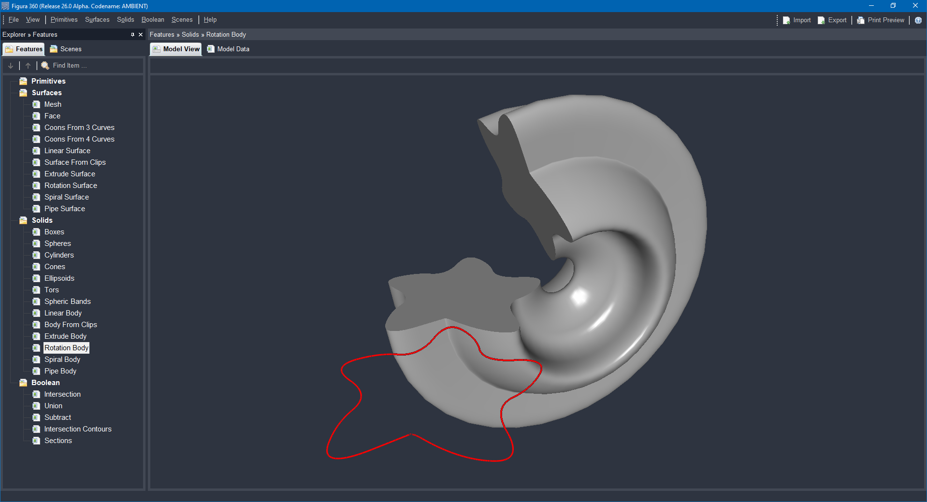Click the Sections item icon

(36, 441)
